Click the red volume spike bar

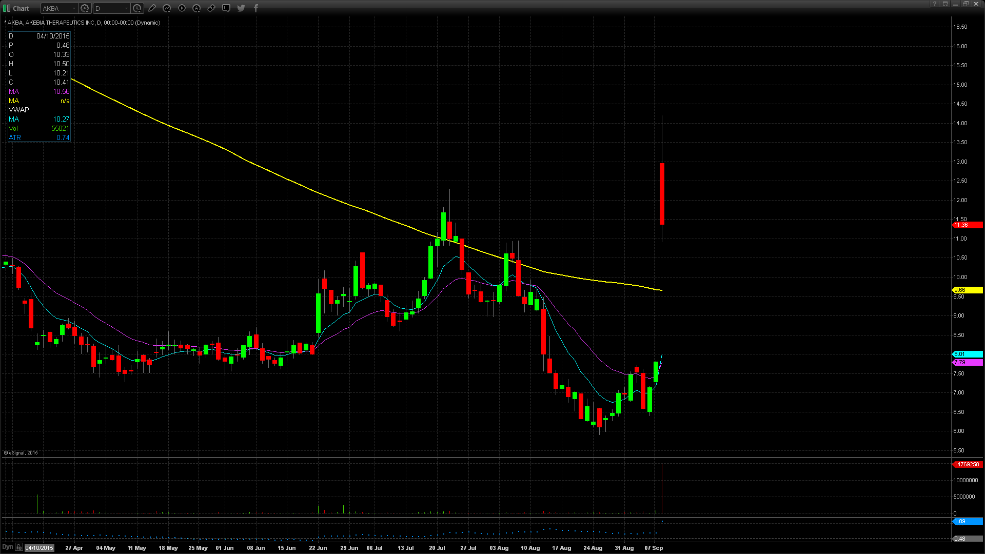pos(662,488)
